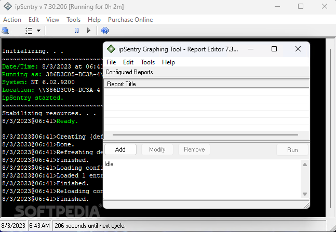Resume monitoring with the play icon
336x232 pixels.
click(x=89, y=31)
